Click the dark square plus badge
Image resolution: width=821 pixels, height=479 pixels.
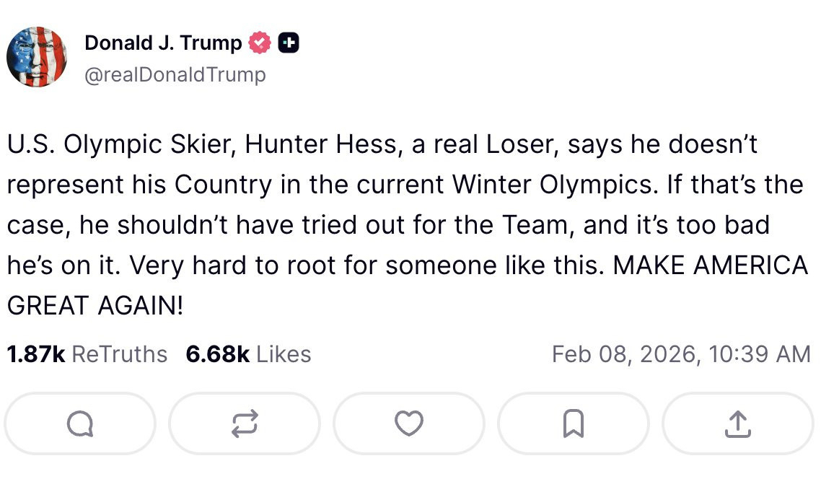(289, 43)
